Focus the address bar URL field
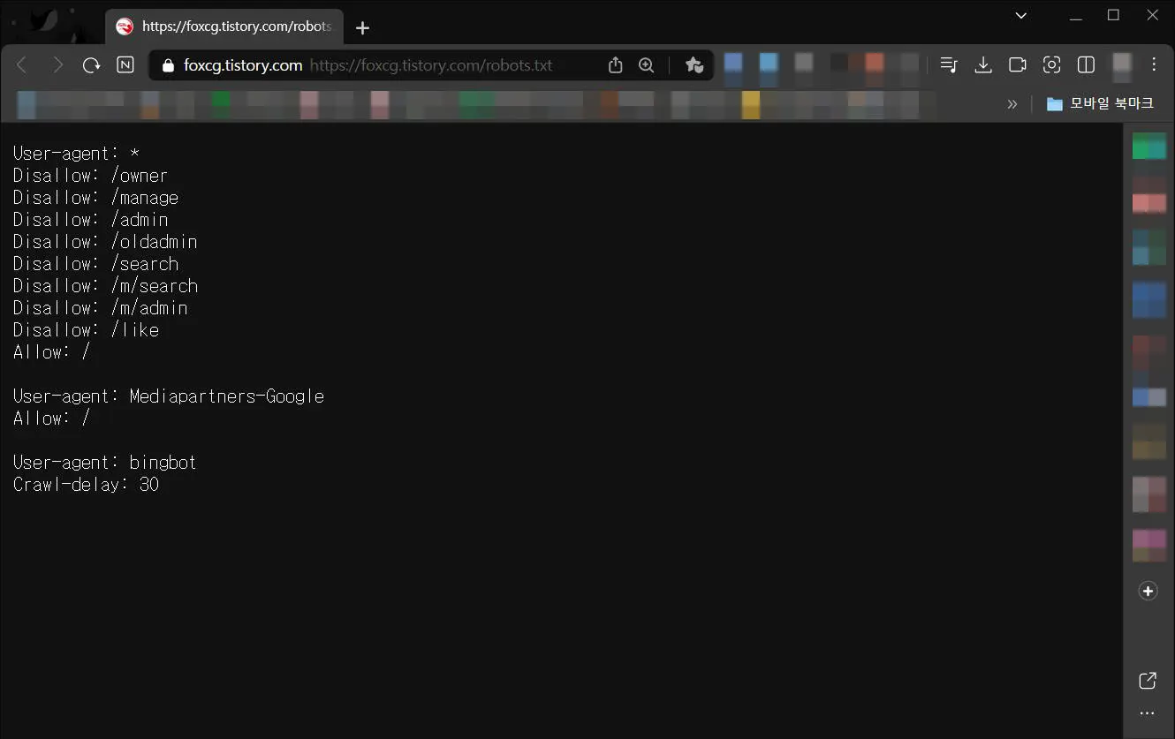 [430, 65]
